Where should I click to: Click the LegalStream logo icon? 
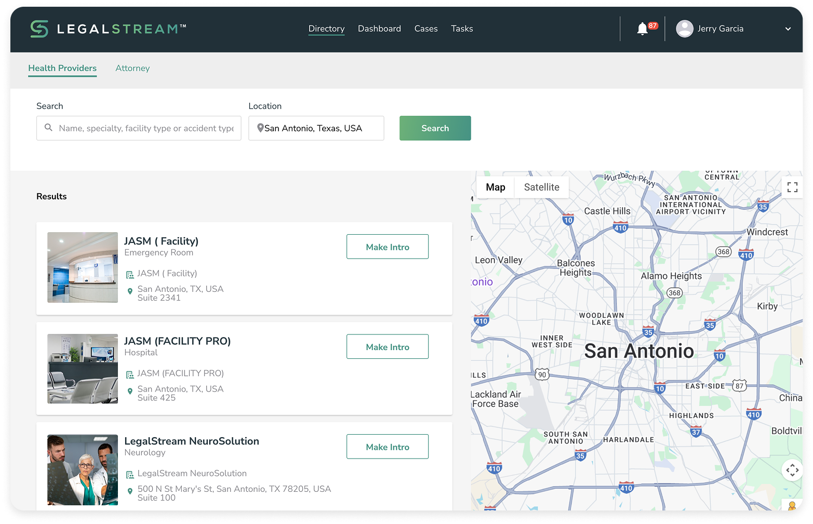(39, 29)
